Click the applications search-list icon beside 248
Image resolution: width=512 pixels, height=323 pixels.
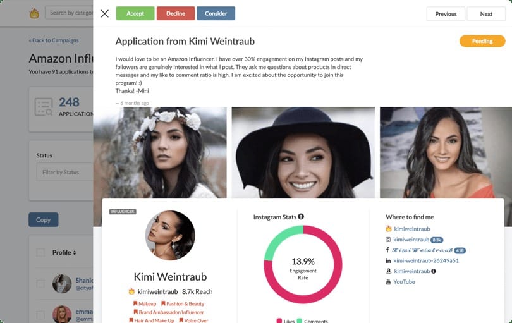[x=44, y=107]
